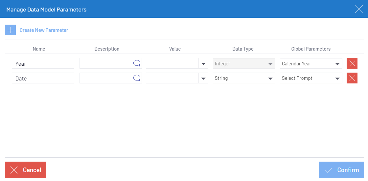Delete the Date parameter with red X

(x=352, y=78)
